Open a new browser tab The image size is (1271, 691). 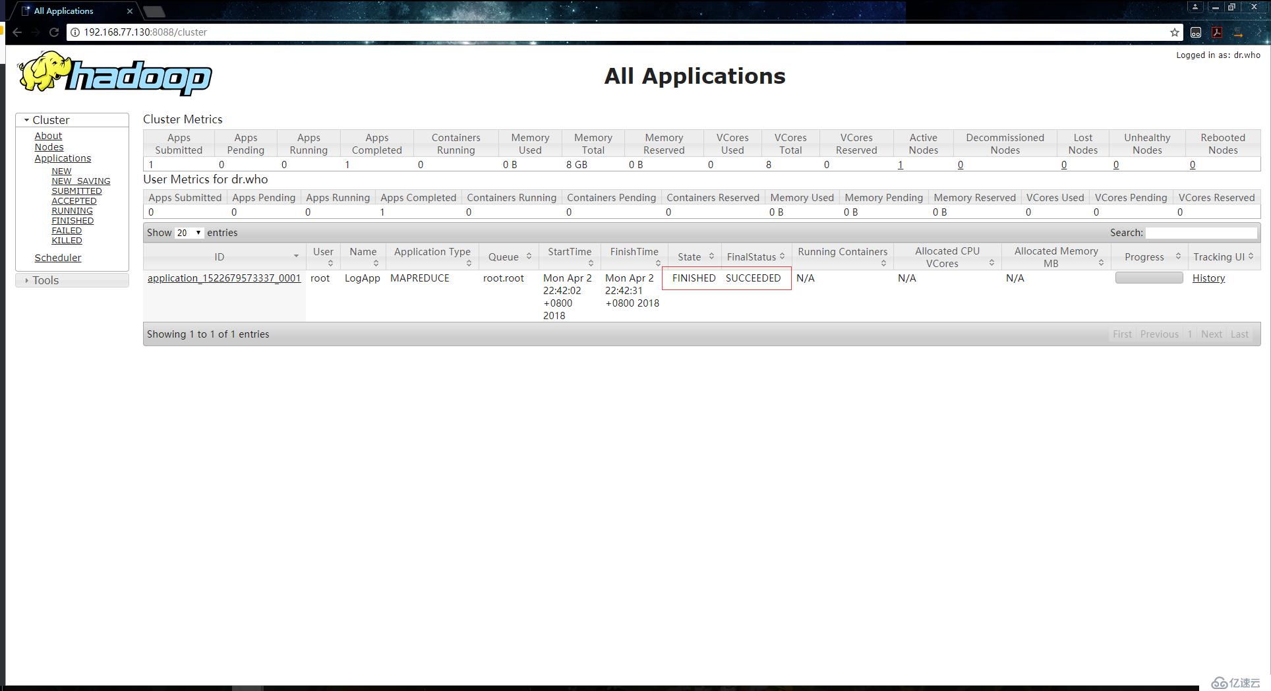click(154, 11)
